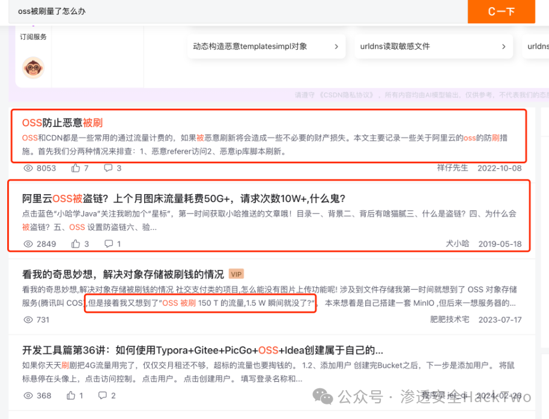This screenshot has width=549, height=419.
Task: Click the eye views icon beside 2849
Action: click(x=28, y=244)
